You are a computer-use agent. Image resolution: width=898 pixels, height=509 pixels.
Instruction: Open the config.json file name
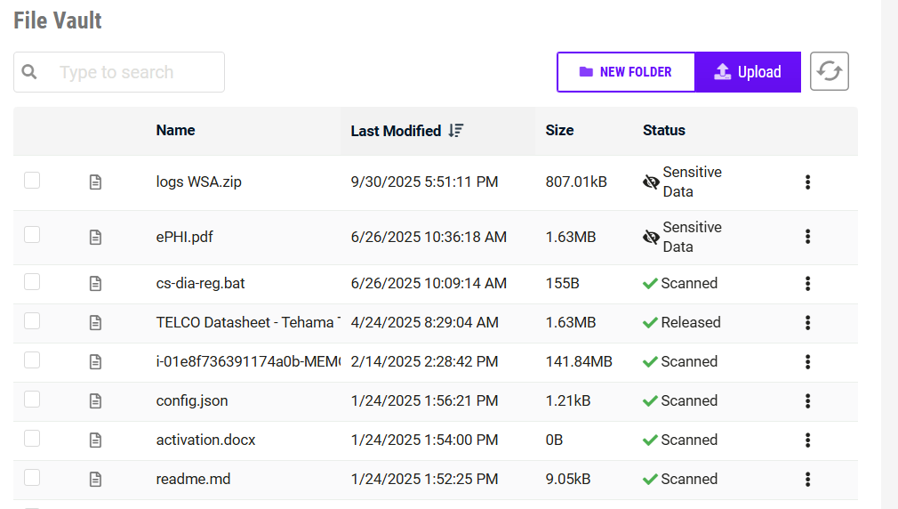[x=192, y=401]
